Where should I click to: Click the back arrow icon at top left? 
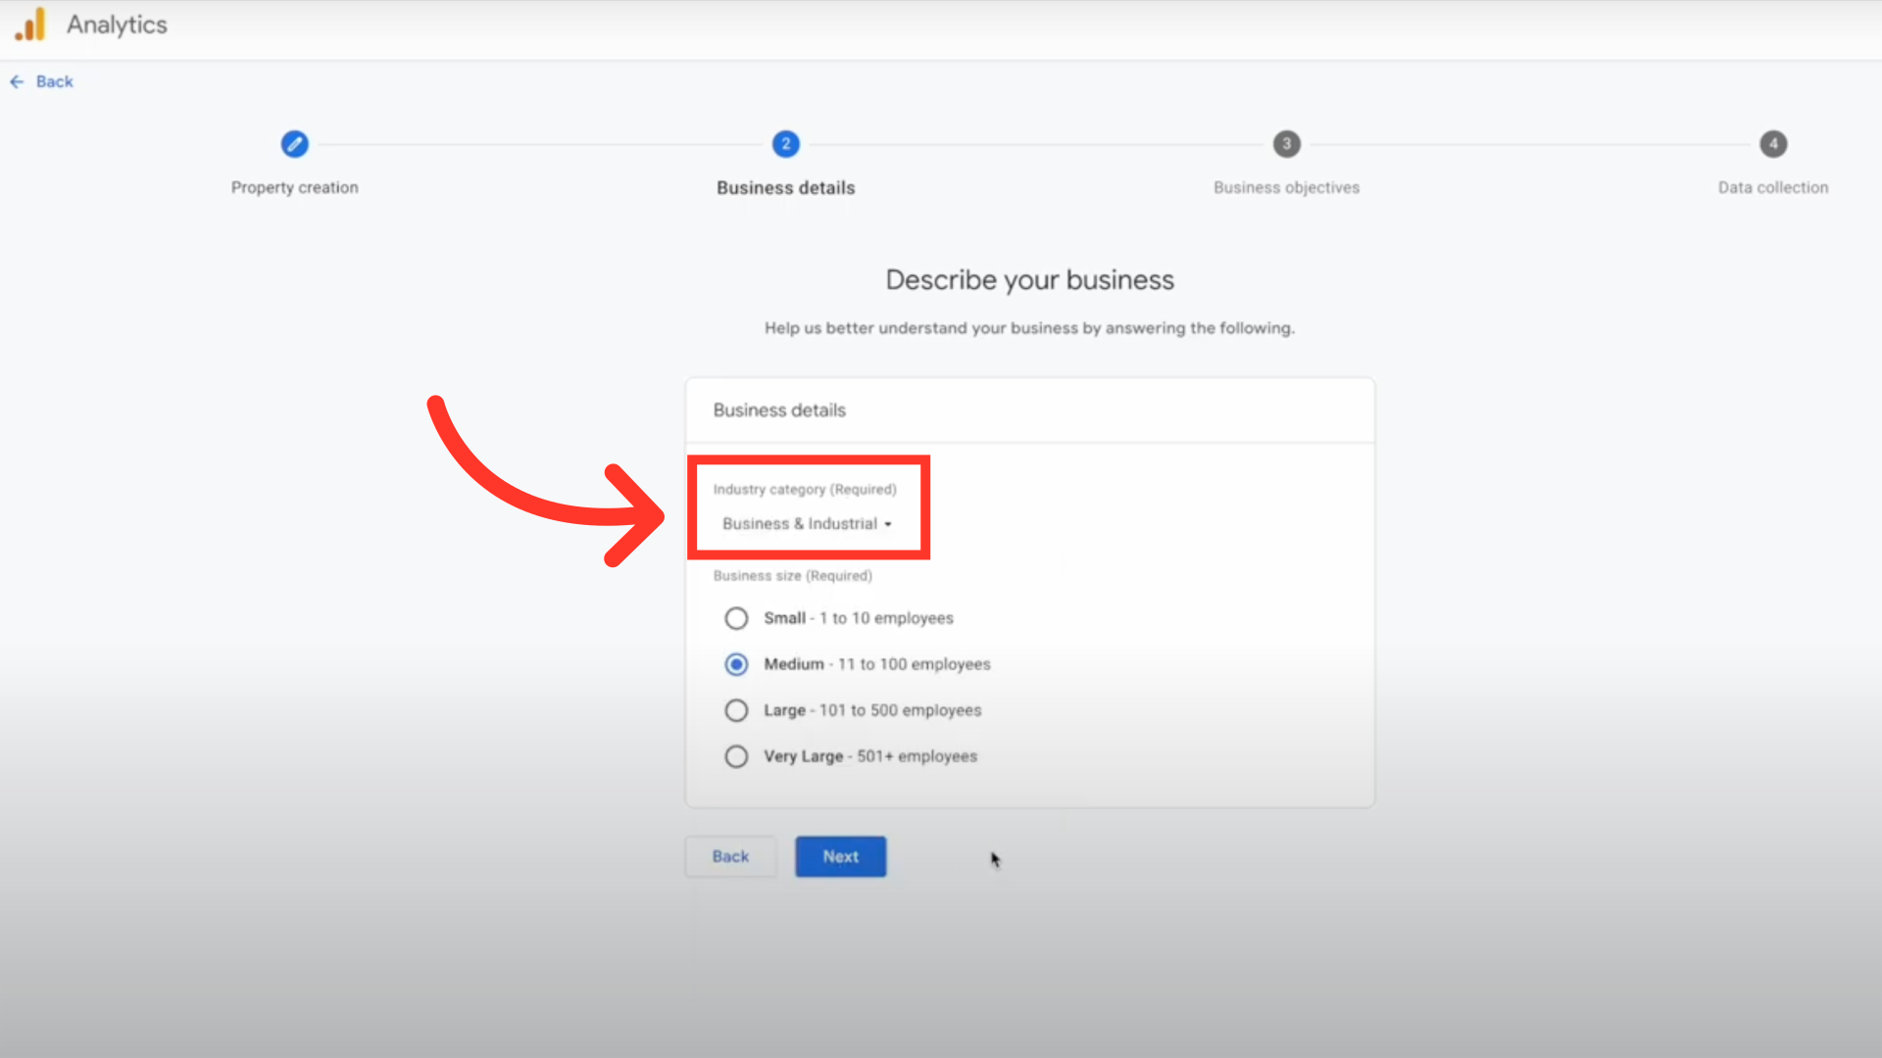(x=17, y=82)
